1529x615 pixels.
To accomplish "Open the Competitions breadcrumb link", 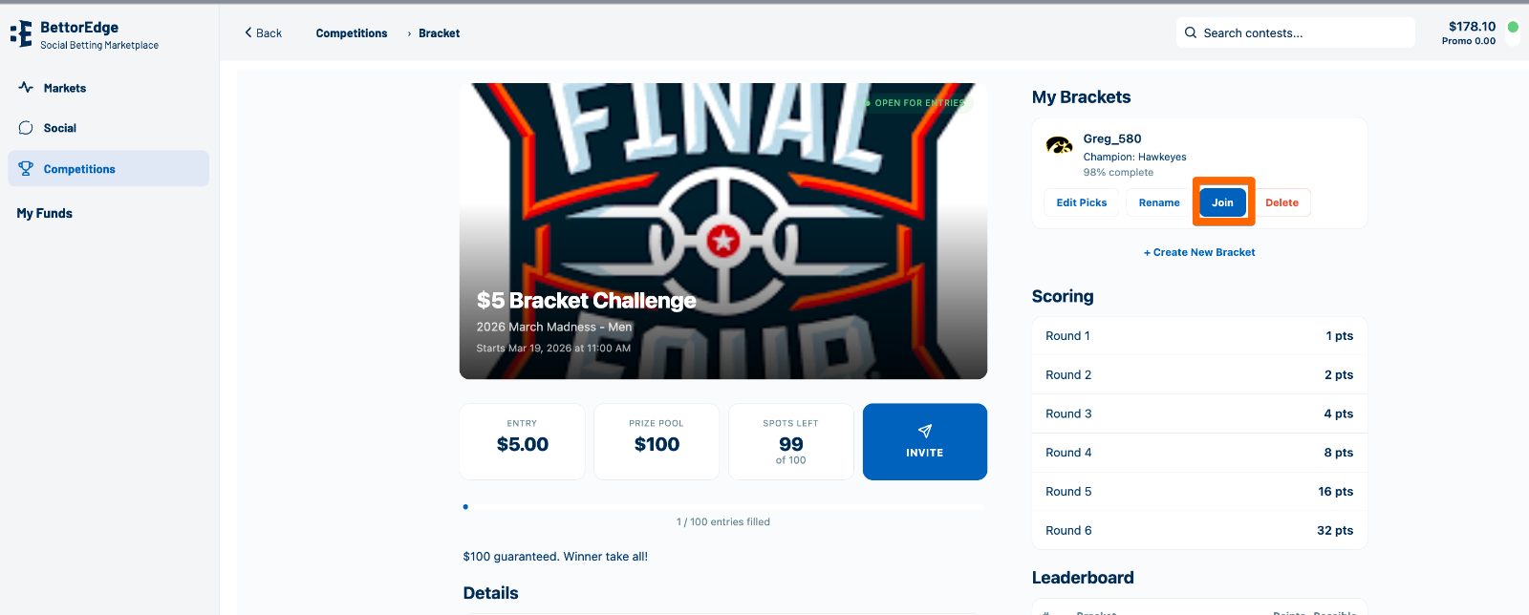I will click(x=352, y=33).
